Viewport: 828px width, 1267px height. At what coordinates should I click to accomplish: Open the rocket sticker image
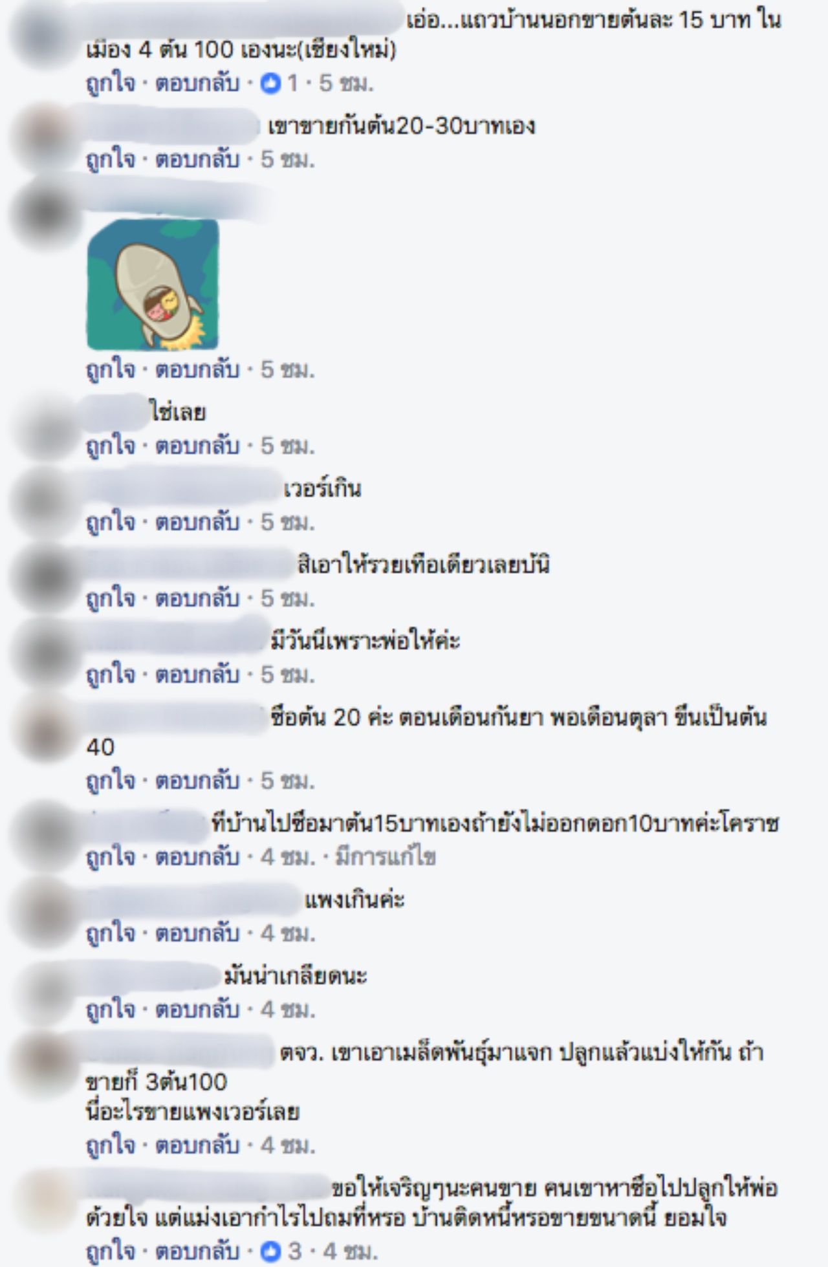point(153,285)
